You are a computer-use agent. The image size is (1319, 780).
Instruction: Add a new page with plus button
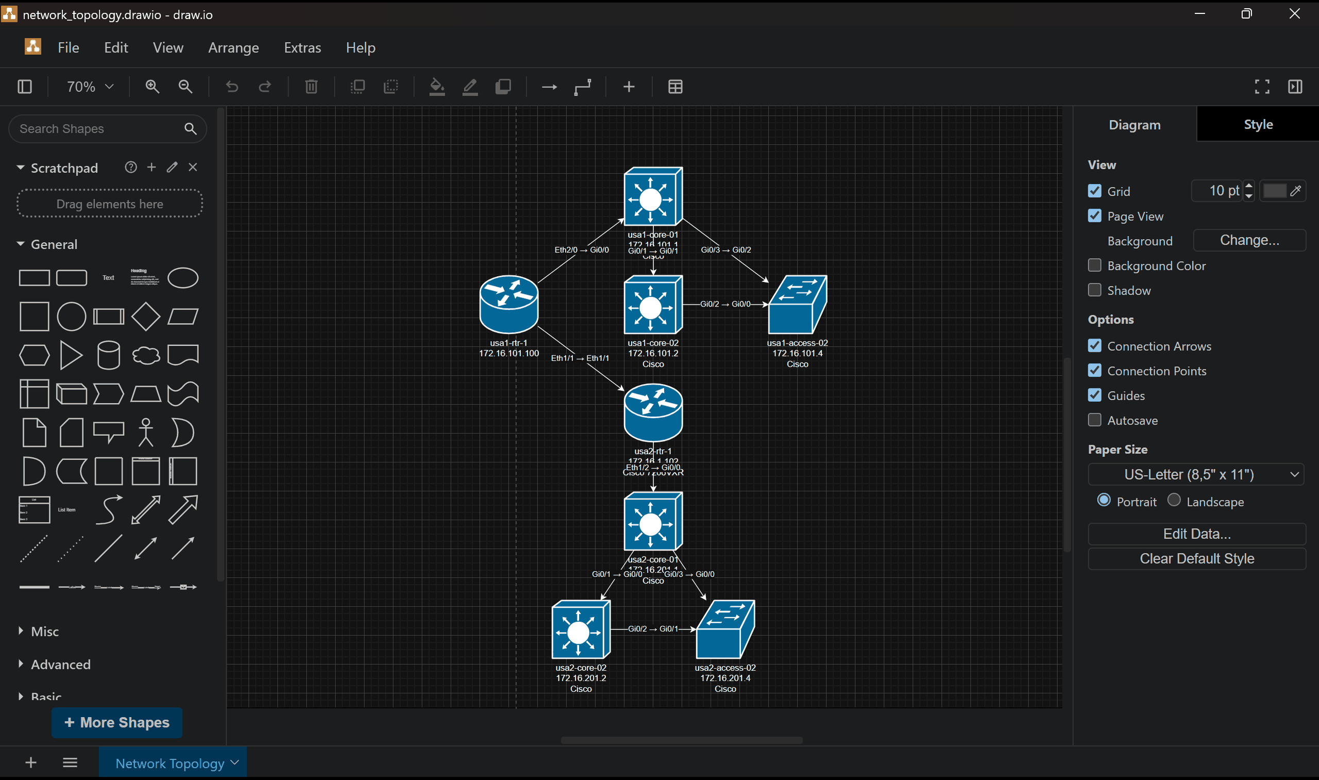[x=31, y=762]
